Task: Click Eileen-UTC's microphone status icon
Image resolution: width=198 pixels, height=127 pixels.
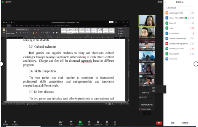Action: (x=191, y=23)
